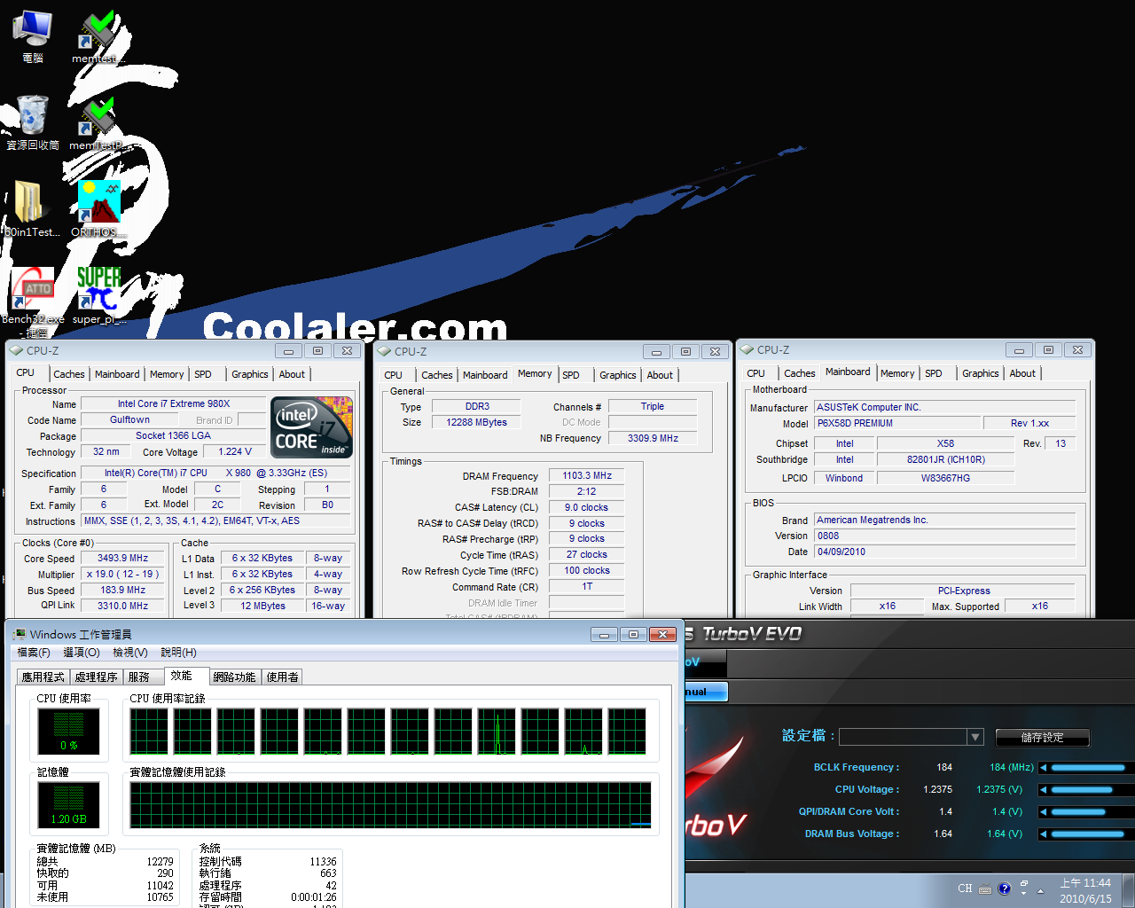Click the Show Desktop strip at taskbar end

[1129, 890]
